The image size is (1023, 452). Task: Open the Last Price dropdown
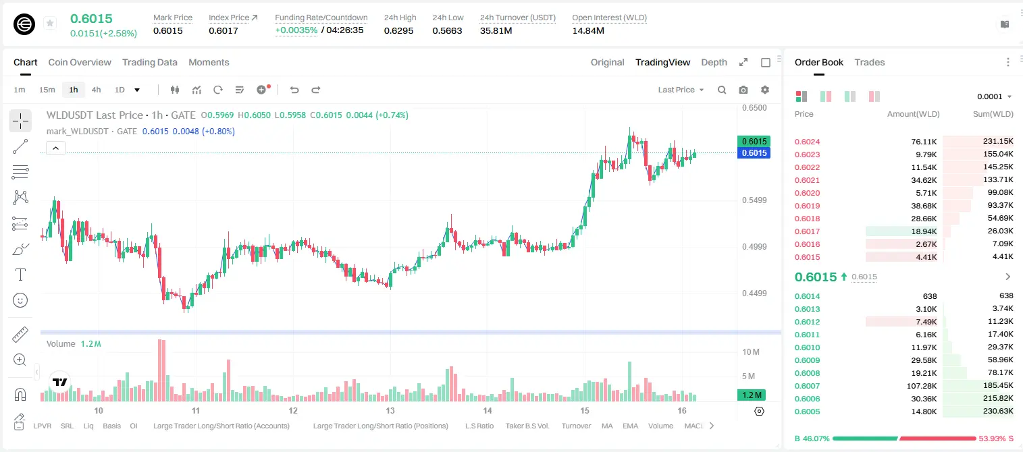click(681, 90)
